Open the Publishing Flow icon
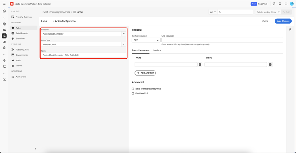The image size is (296, 153). [13, 50]
